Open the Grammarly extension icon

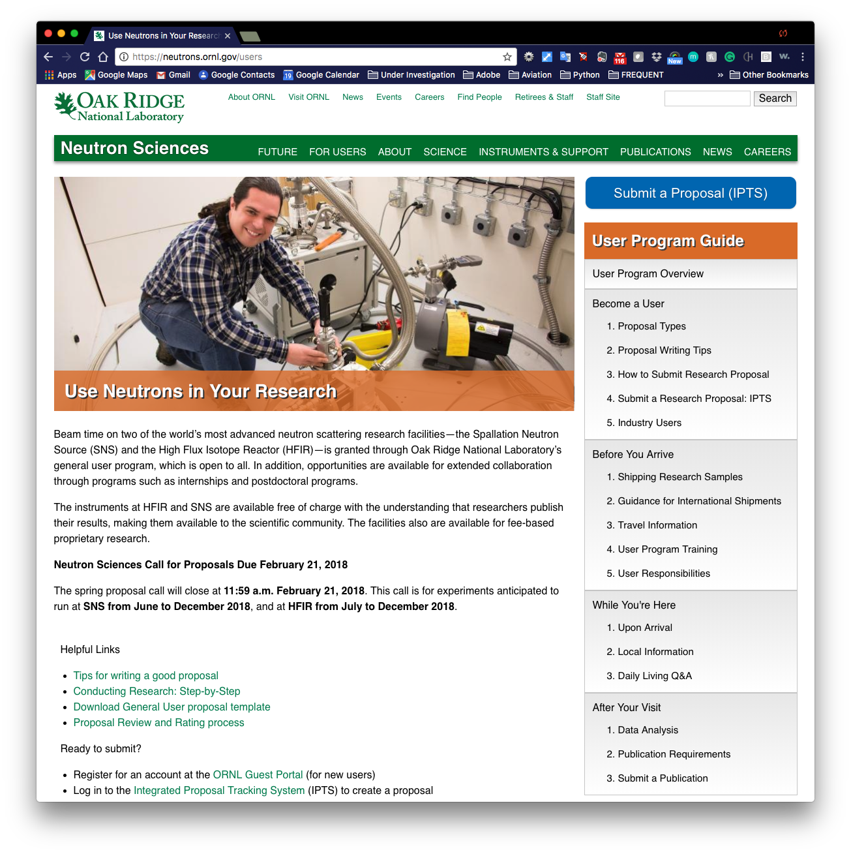729,57
